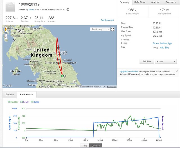
Task: Select the Elevation tab below the map
Action: click(x=9, y=94)
